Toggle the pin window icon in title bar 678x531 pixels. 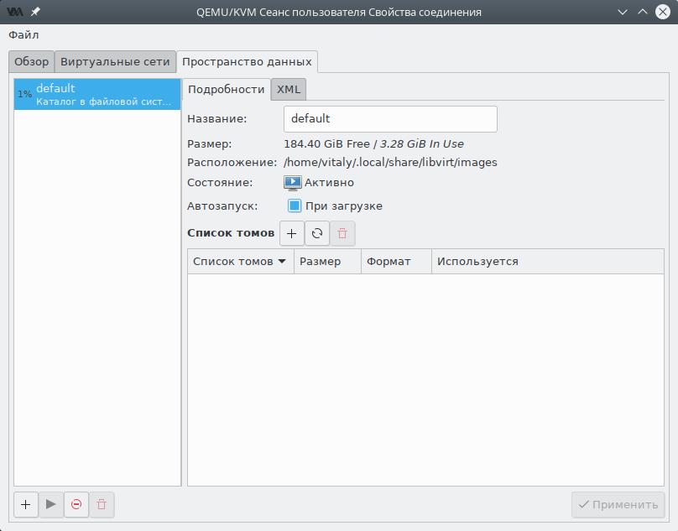click(x=35, y=12)
